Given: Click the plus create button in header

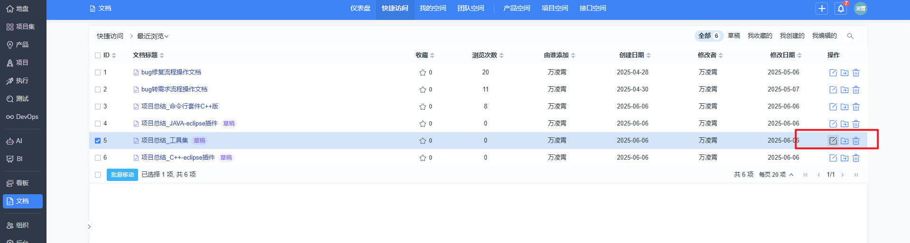Looking at the screenshot, I should coord(822,9).
